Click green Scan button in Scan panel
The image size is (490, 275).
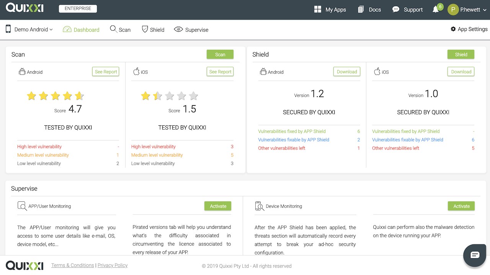220,54
